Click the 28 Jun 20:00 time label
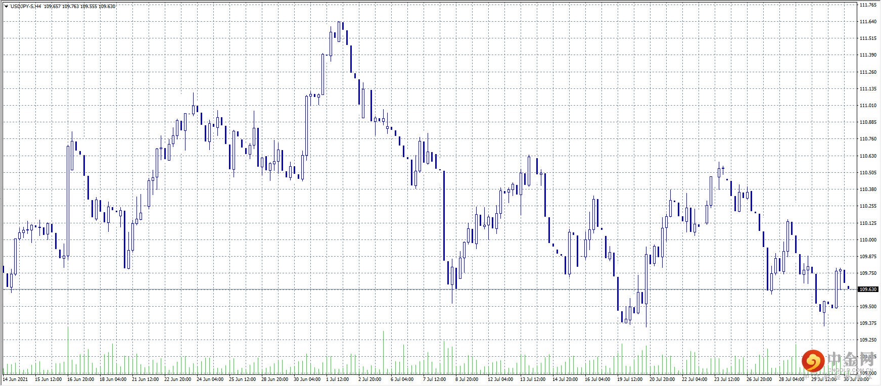This screenshot has height=386, width=881. coord(274,379)
